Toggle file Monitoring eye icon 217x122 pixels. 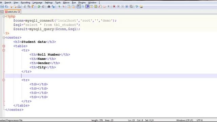(108, 6)
